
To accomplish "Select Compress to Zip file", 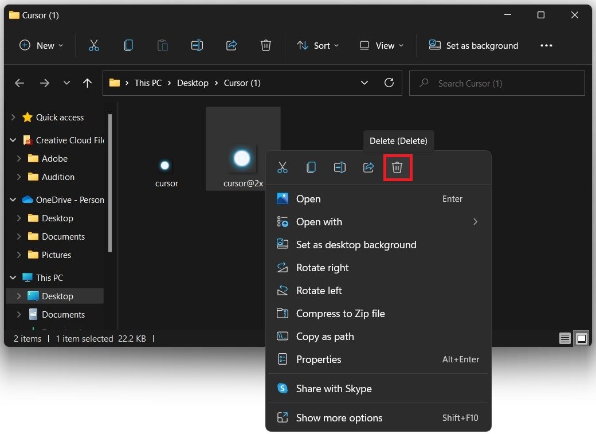I will [x=340, y=314].
